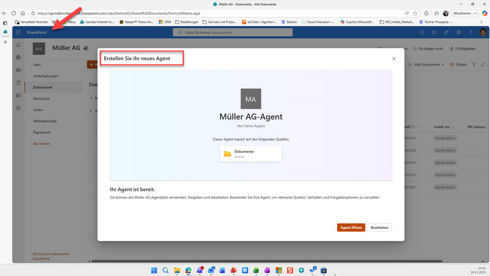This screenshot has width=490, height=276.
Task: Click the Müller AG site logo tile
Action: tap(39, 49)
